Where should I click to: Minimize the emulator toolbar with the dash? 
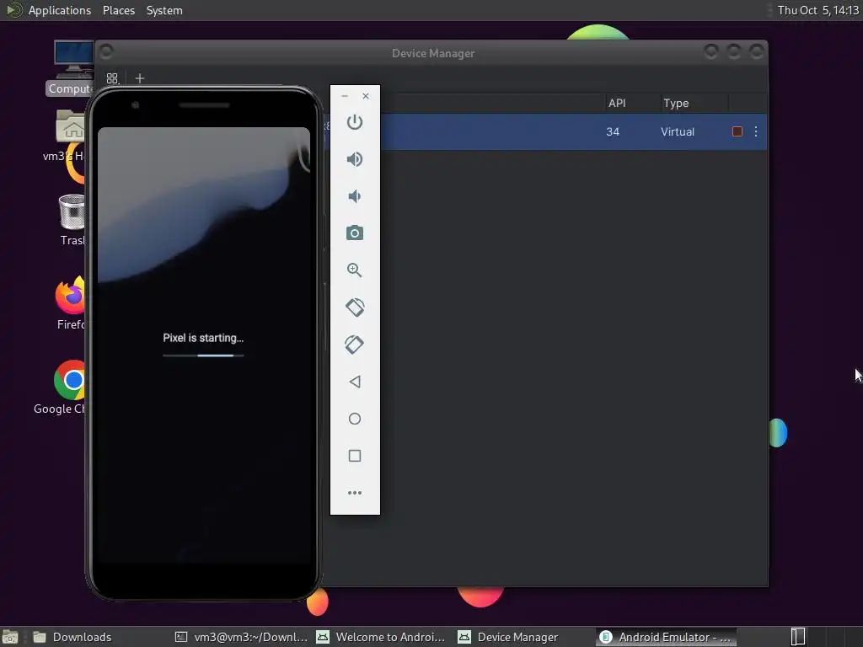coord(345,96)
